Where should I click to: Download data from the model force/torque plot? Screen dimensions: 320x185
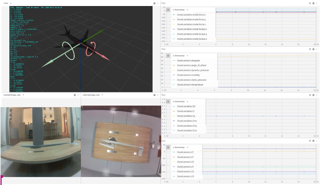pos(310,3)
